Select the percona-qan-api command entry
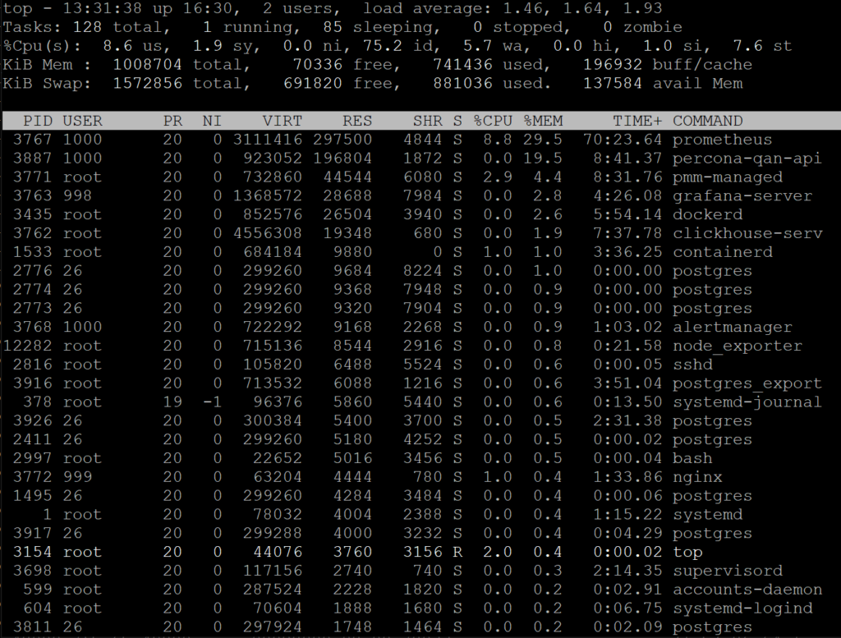This screenshot has width=841, height=638. pyautogui.click(x=747, y=158)
